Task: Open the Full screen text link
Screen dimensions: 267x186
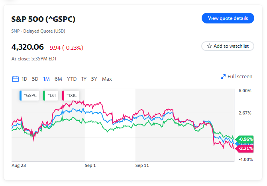Action: (x=240, y=77)
